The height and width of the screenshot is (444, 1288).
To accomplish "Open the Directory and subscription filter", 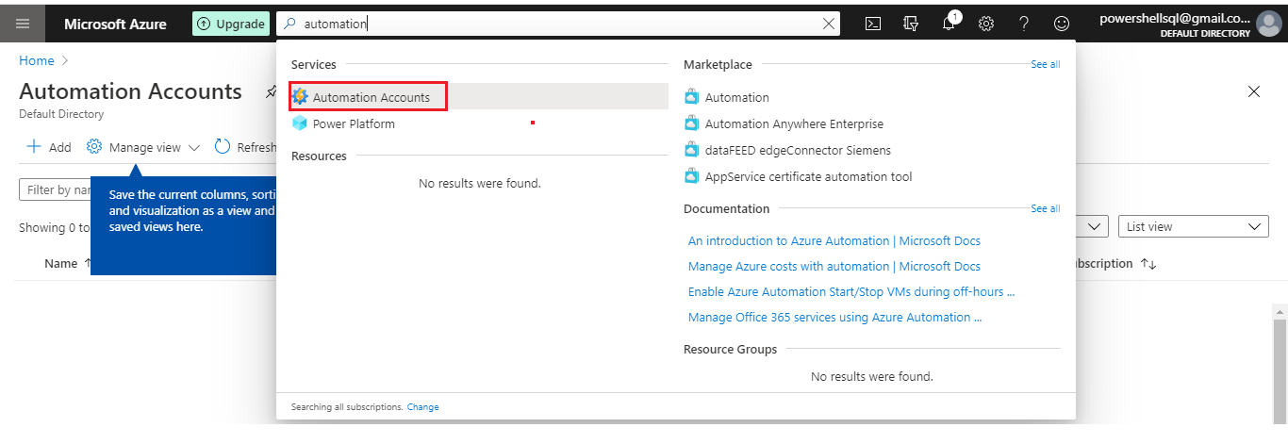I will 911,24.
